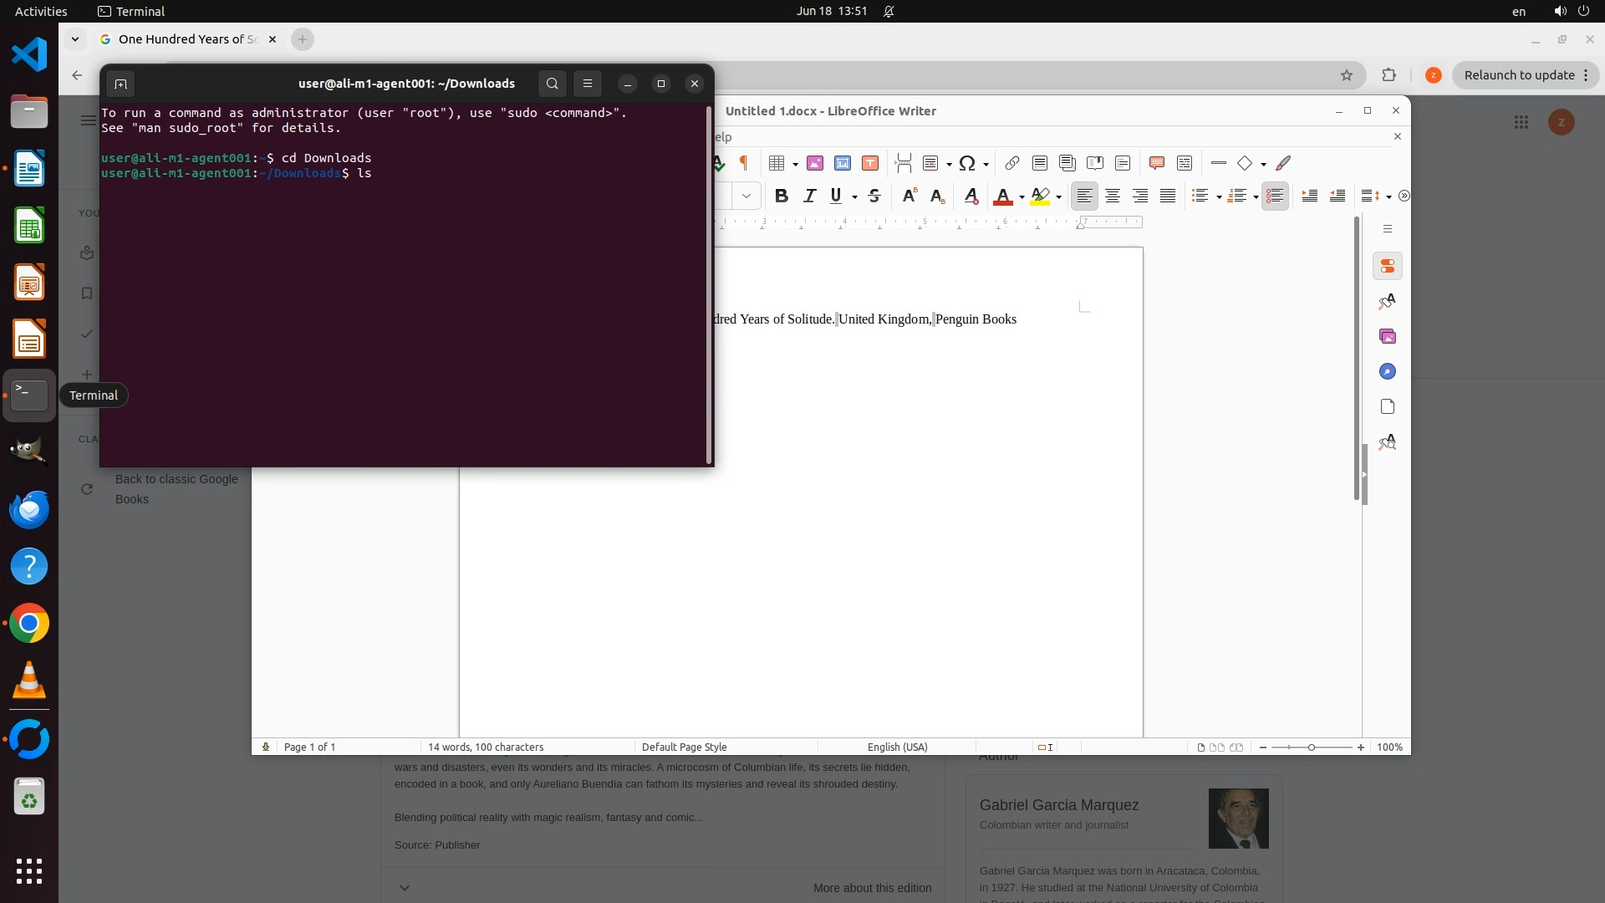Open the sidebar Gallery panel

pyautogui.click(x=1387, y=336)
